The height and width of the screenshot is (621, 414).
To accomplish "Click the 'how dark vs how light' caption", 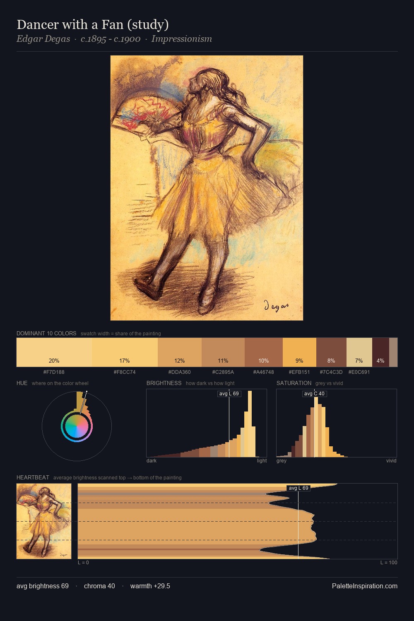I will click(x=210, y=383).
